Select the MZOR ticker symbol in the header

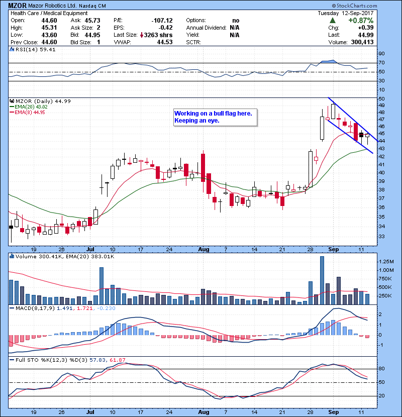pos(17,6)
